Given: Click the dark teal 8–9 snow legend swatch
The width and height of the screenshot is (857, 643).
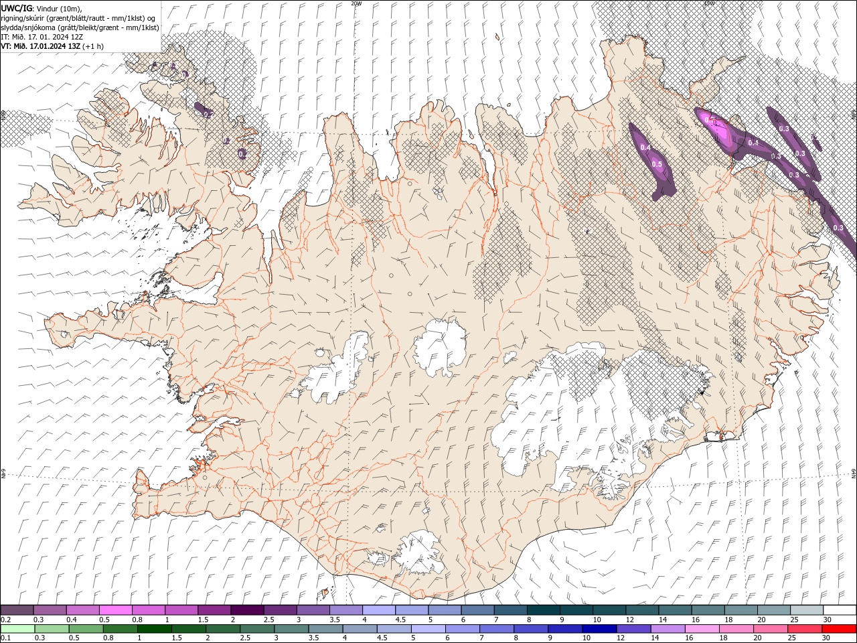Looking at the screenshot, I should click(x=544, y=610).
